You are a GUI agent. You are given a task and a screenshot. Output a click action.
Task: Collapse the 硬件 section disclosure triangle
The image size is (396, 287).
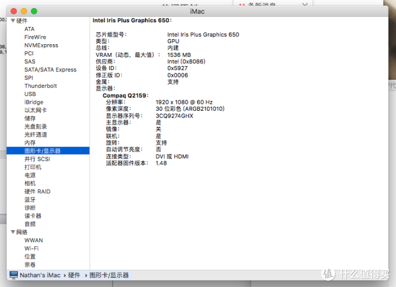pyautogui.click(x=13, y=21)
